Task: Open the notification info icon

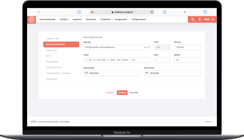Action: pos(193,19)
